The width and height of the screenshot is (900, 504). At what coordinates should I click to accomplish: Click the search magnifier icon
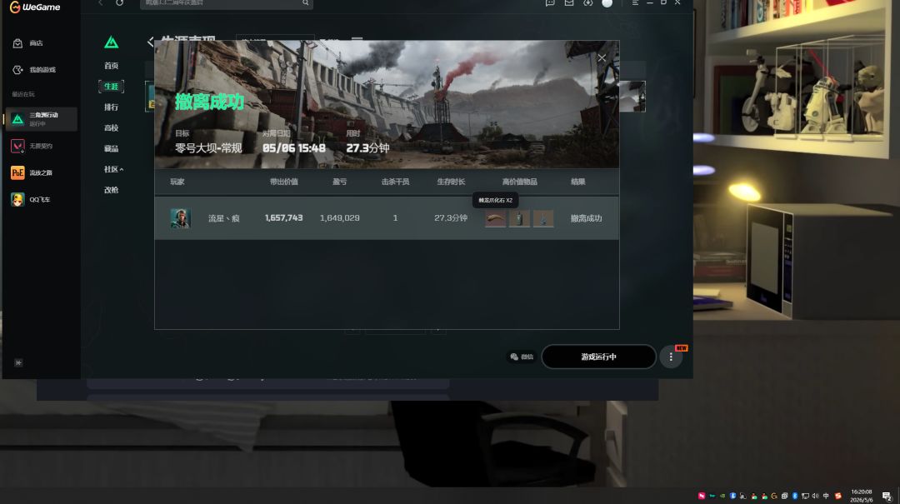click(305, 2)
